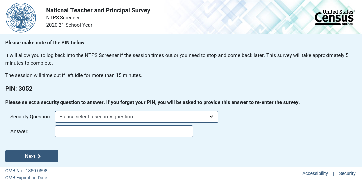This screenshot has width=362, height=184.
Task: Click the 'Answer:' field label
Action: point(19,131)
